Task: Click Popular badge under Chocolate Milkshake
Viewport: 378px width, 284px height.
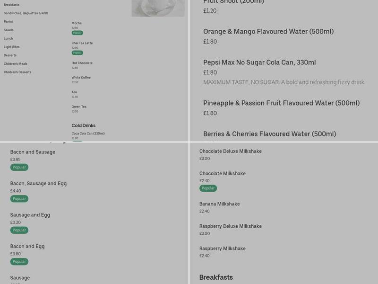Action: pyautogui.click(x=208, y=188)
